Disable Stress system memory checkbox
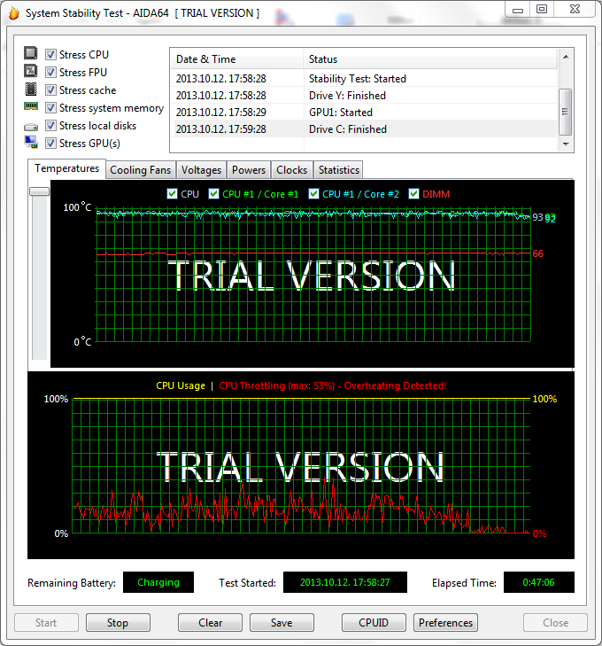 click(x=50, y=107)
